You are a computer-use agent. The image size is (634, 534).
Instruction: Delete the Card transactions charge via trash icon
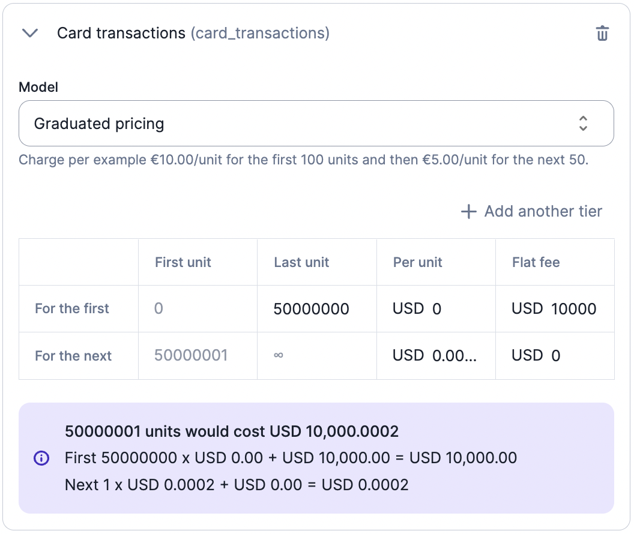602,34
